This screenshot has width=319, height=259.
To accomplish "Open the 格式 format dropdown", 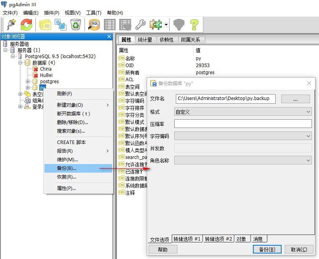I will point(243,111).
